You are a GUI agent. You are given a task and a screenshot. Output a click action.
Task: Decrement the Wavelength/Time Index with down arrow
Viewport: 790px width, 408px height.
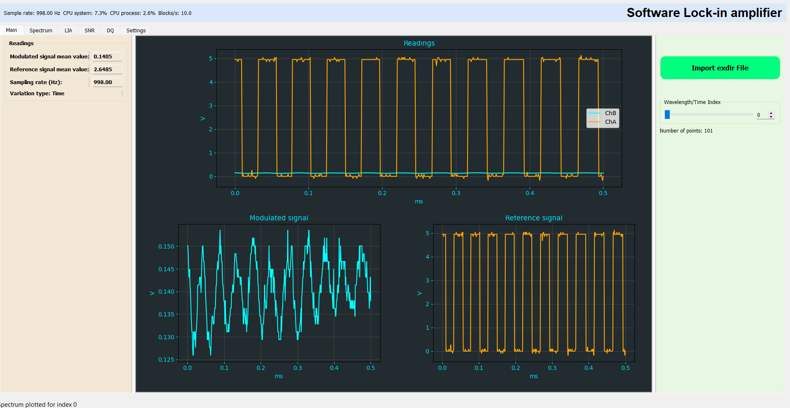(771, 117)
